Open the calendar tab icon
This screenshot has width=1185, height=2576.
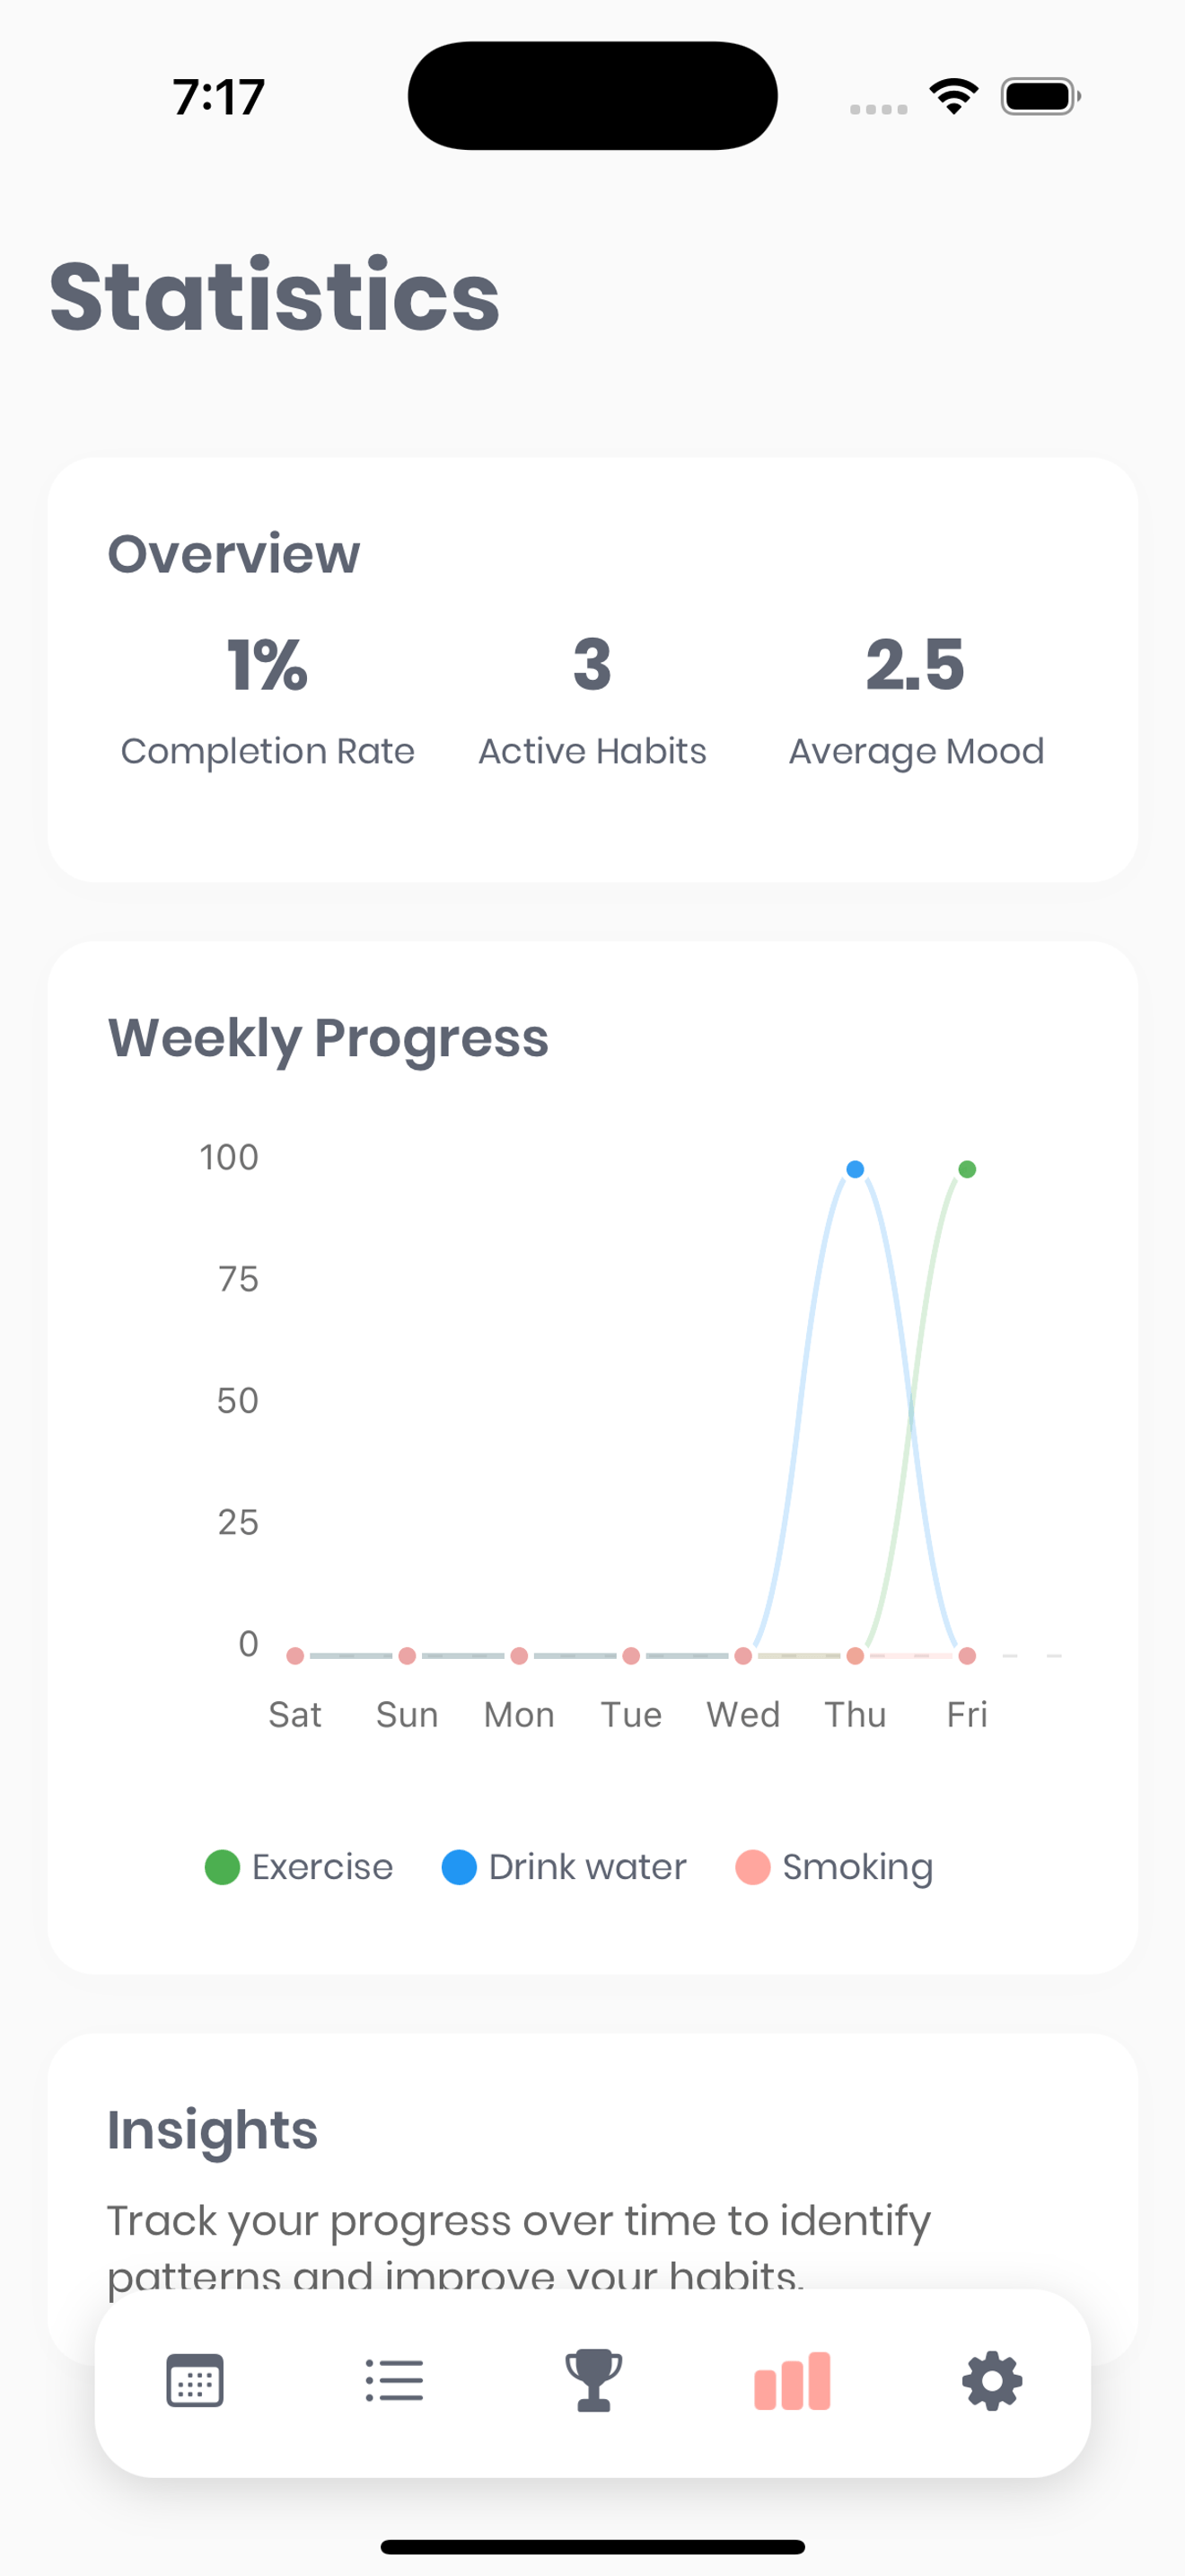click(x=194, y=2380)
